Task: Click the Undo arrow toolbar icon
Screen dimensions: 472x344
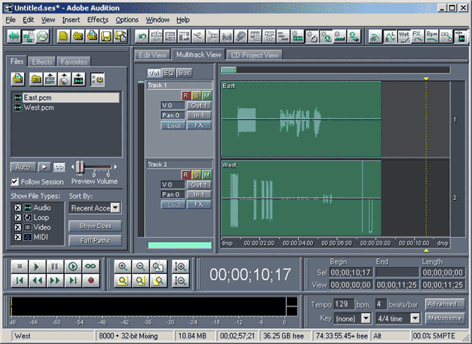Action: [141, 37]
